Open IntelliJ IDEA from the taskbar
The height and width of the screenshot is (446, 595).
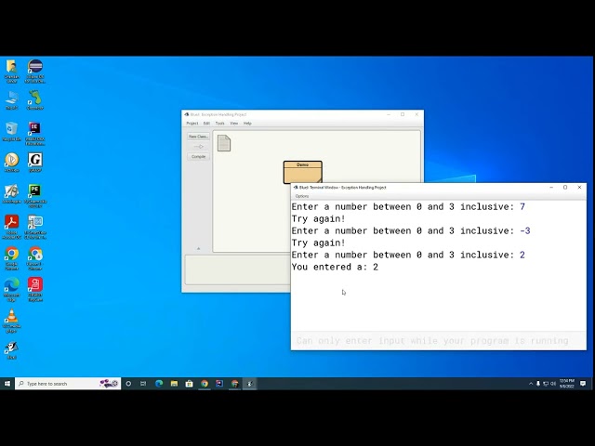219,384
